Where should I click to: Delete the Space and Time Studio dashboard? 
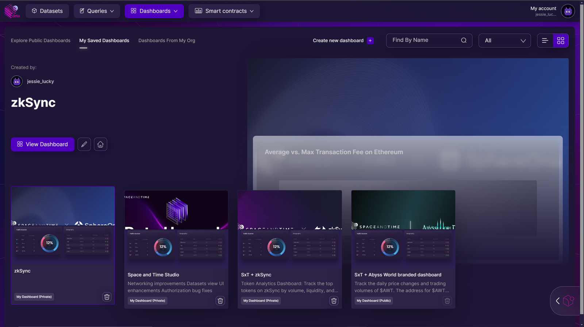(220, 301)
